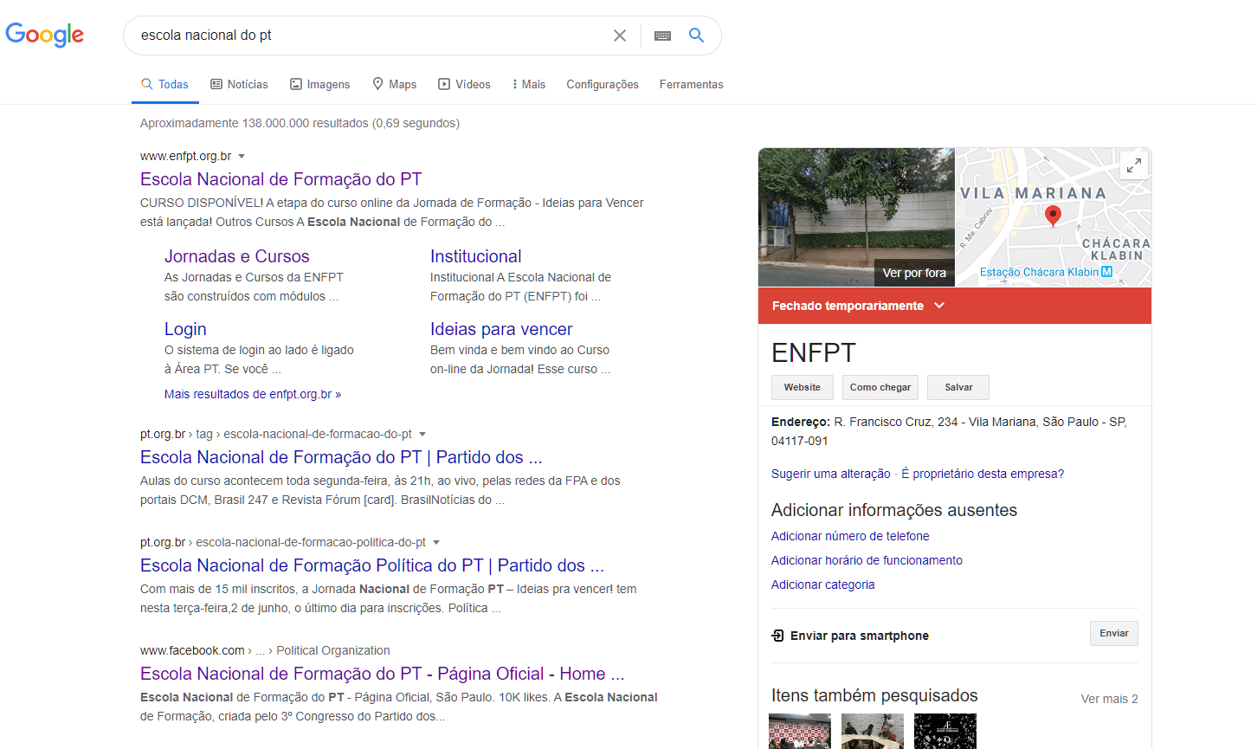
Task: Click the Website button
Action: click(803, 387)
